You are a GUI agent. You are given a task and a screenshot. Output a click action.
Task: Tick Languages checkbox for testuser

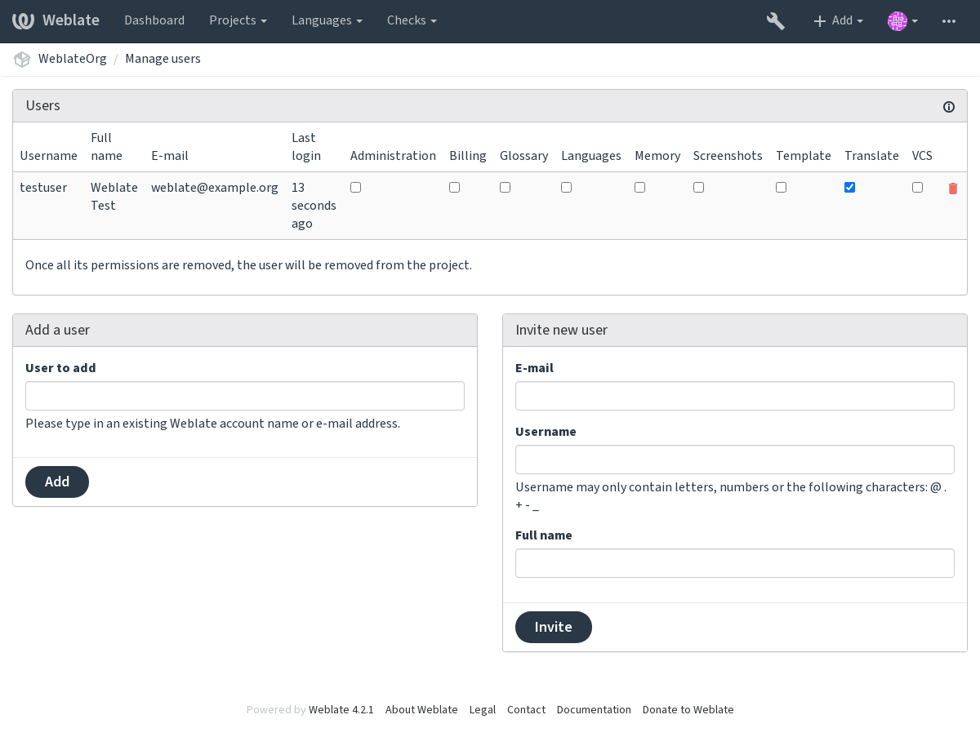point(566,187)
